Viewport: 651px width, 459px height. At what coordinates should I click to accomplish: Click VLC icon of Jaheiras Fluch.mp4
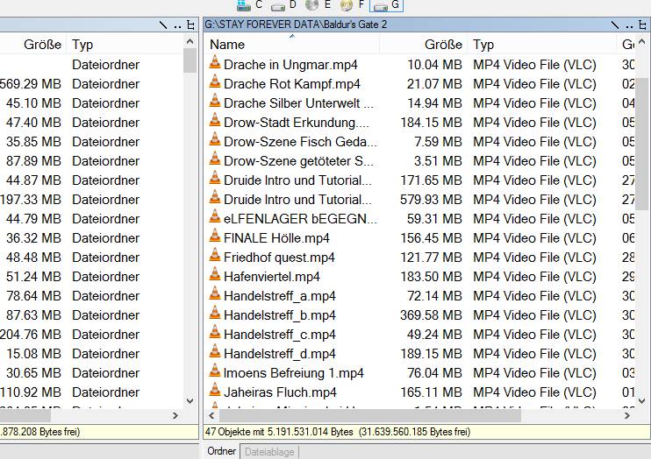pyautogui.click(x=215, y=390)
